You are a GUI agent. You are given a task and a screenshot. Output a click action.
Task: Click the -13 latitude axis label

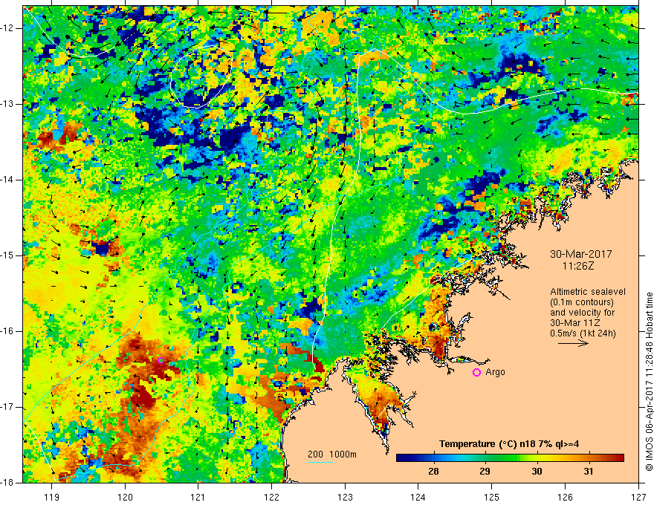coord(7,104)
